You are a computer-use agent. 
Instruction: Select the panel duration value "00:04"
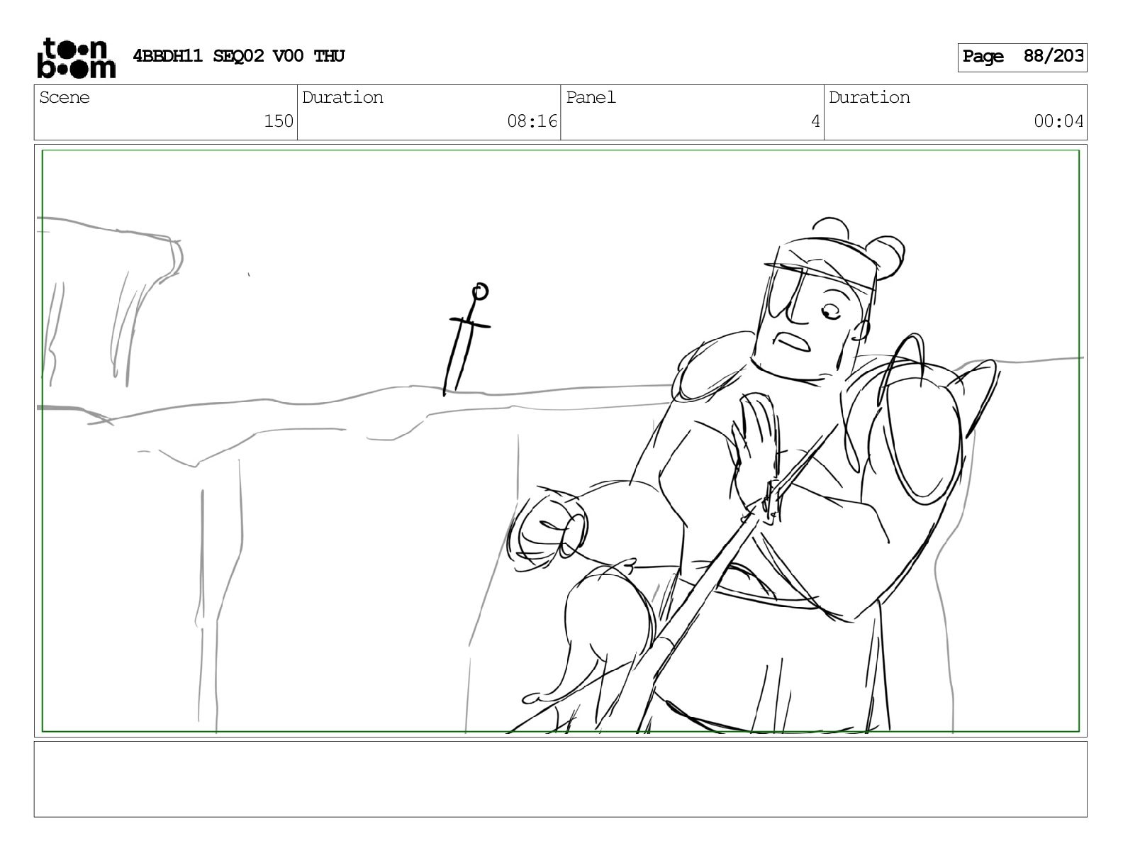[1058, 121]
